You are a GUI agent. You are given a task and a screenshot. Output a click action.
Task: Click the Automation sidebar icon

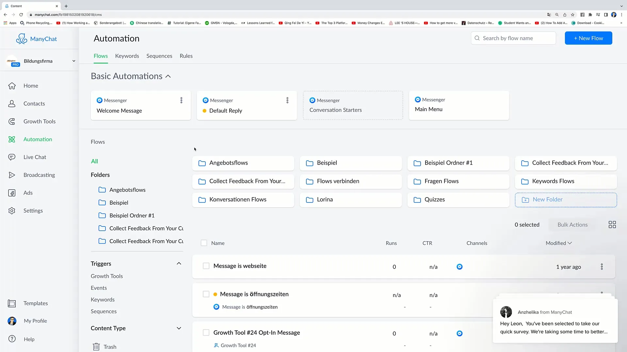(x=12, y=139)
